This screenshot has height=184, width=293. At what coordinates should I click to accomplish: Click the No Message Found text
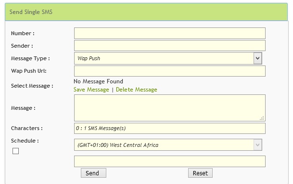98,81
